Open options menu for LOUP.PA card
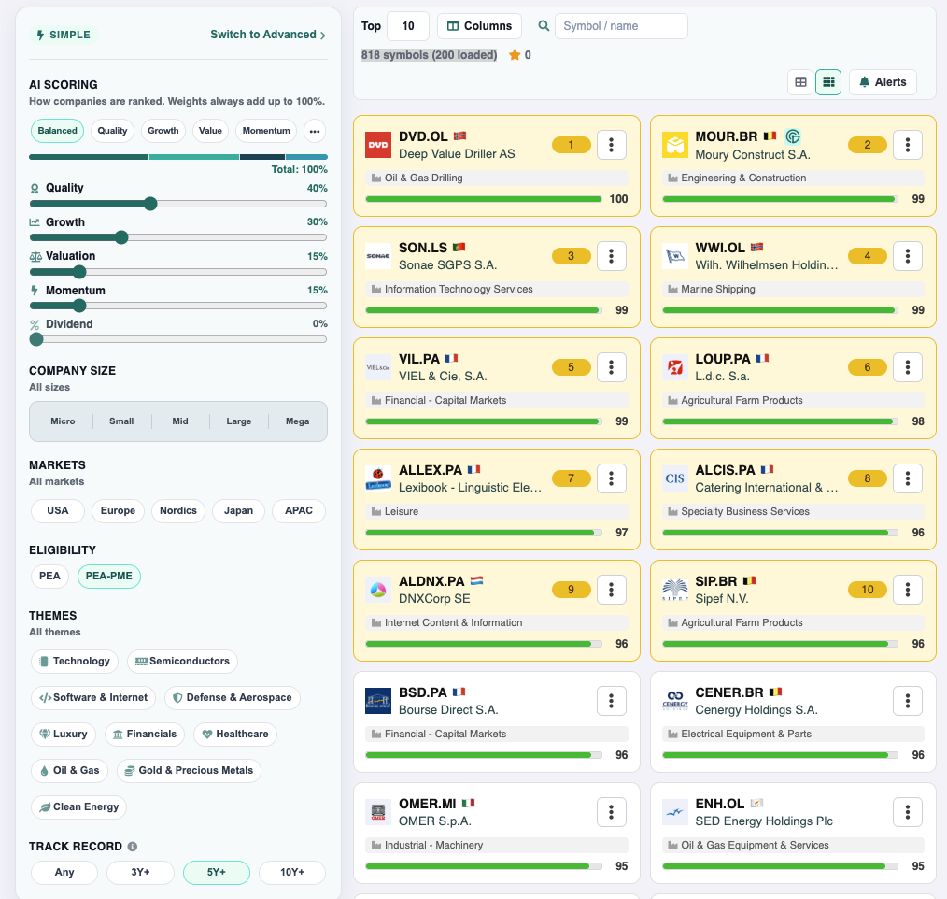The image size is (947, 899). [907, 367]
